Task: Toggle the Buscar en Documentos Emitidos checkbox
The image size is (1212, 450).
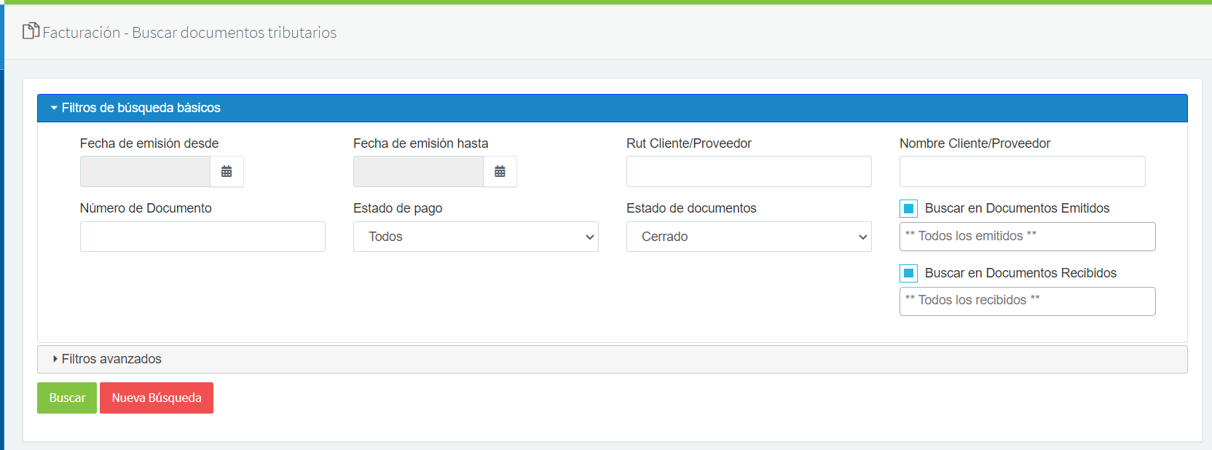Action: point(908,209)
